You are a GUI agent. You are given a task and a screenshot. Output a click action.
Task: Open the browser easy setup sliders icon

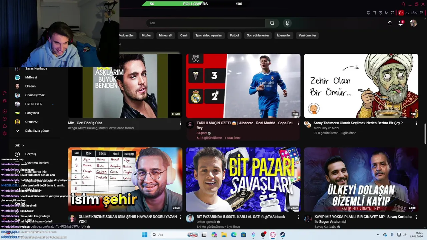click(422, 13)
